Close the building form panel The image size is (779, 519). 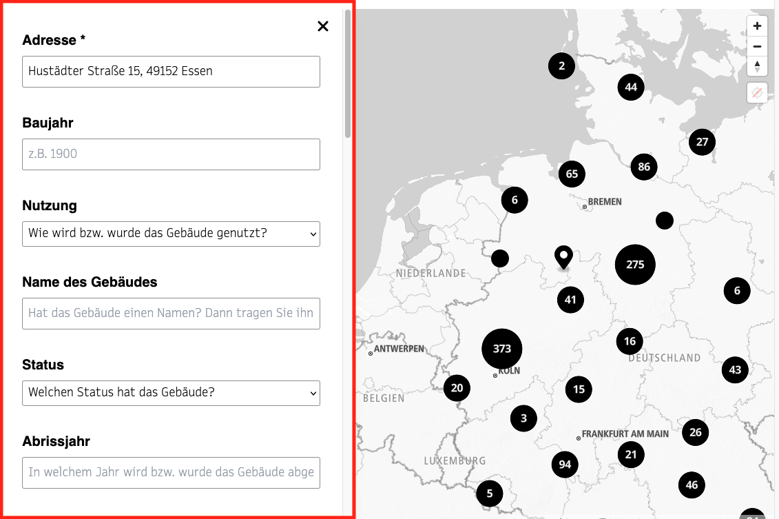[x=322, y=26]
